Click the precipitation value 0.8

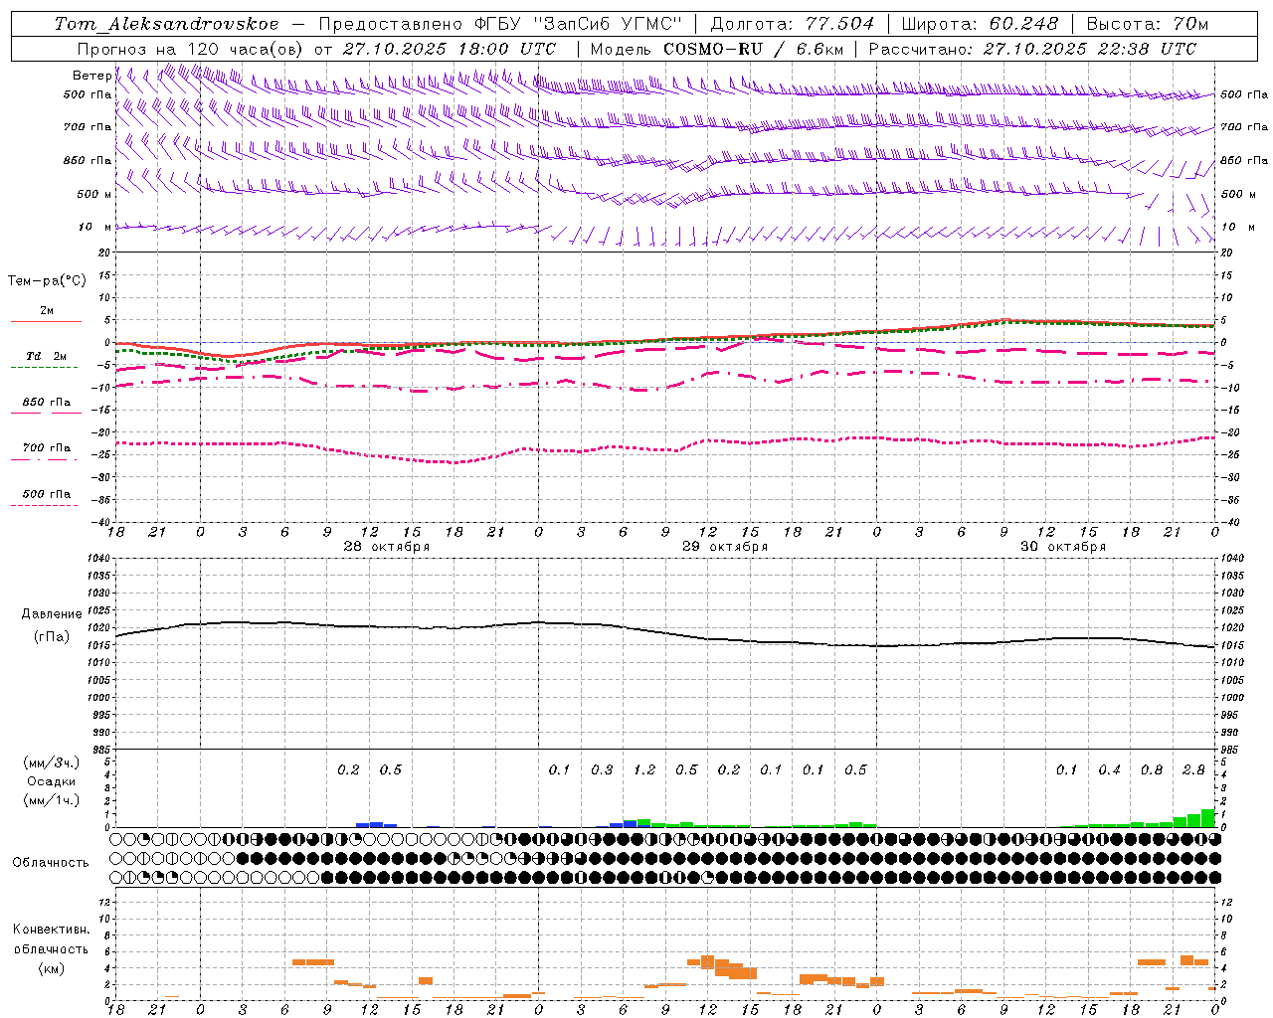(1152, 770)
